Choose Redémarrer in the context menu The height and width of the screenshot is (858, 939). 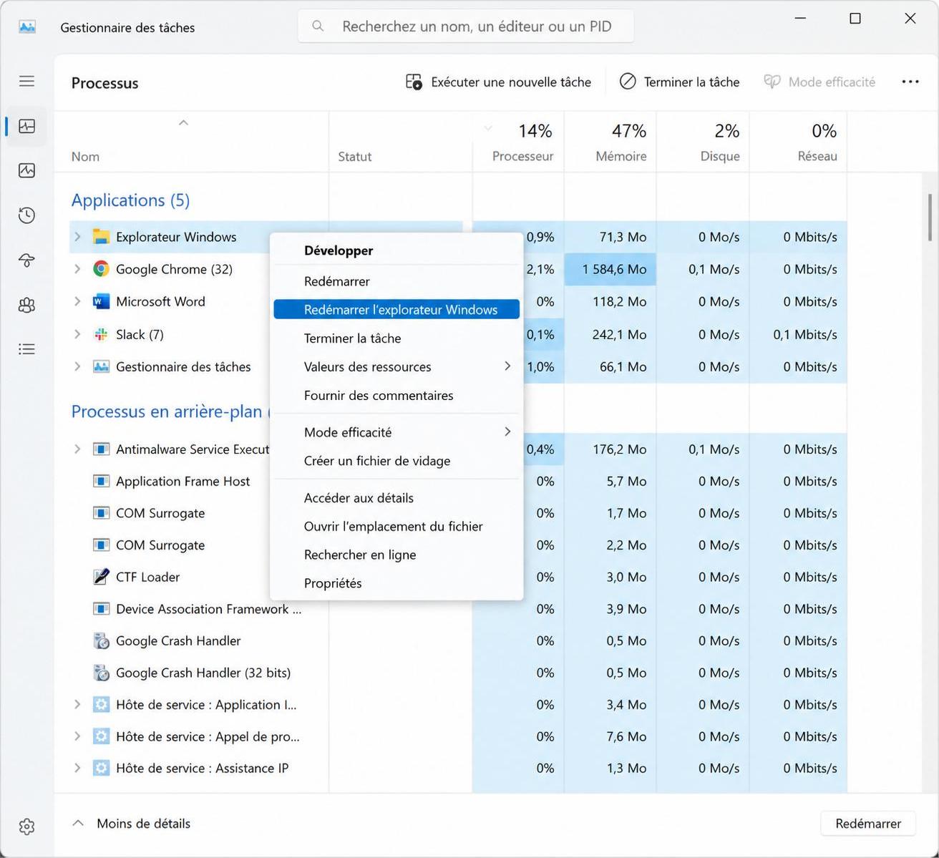pyautogui.click(x=396, y=281)
